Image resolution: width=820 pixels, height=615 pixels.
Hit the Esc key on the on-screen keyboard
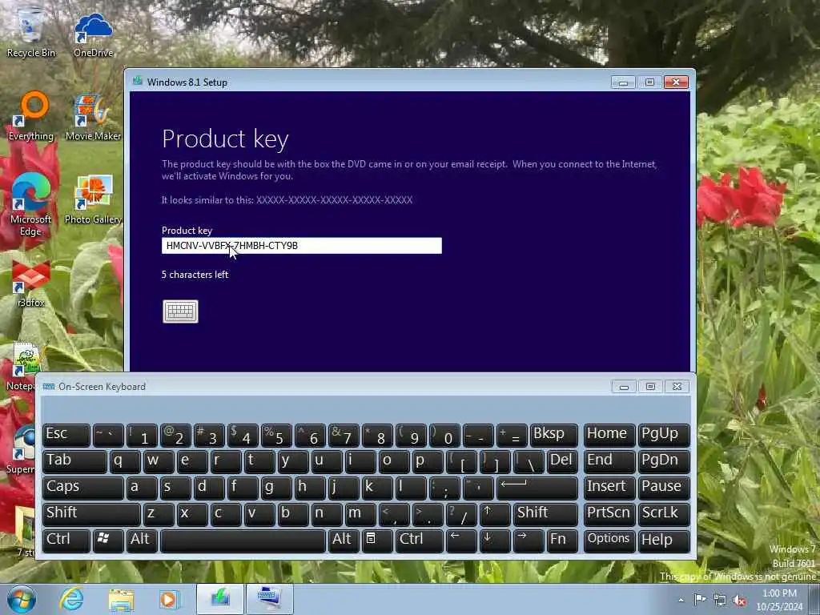(66, 435)
